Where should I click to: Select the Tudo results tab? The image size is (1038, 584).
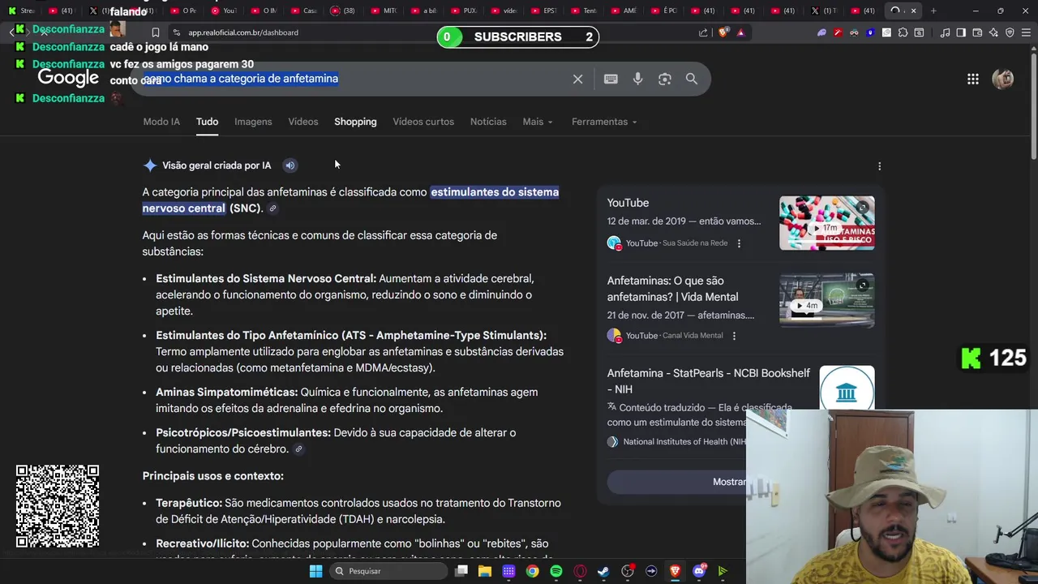pyautogui.click(x=207, y=122)
